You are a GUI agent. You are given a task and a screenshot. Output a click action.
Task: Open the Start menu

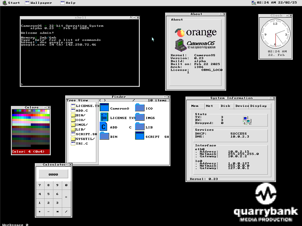11,3
